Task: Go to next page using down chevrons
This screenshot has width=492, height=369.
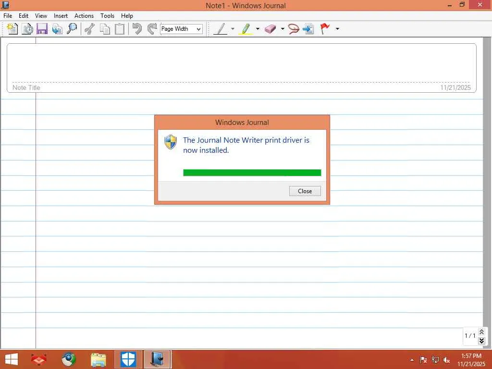Action: [x=481, y=341]
